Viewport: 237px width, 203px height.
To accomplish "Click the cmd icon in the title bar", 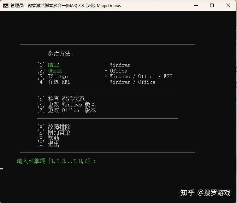I will click(x=6, y=6).
